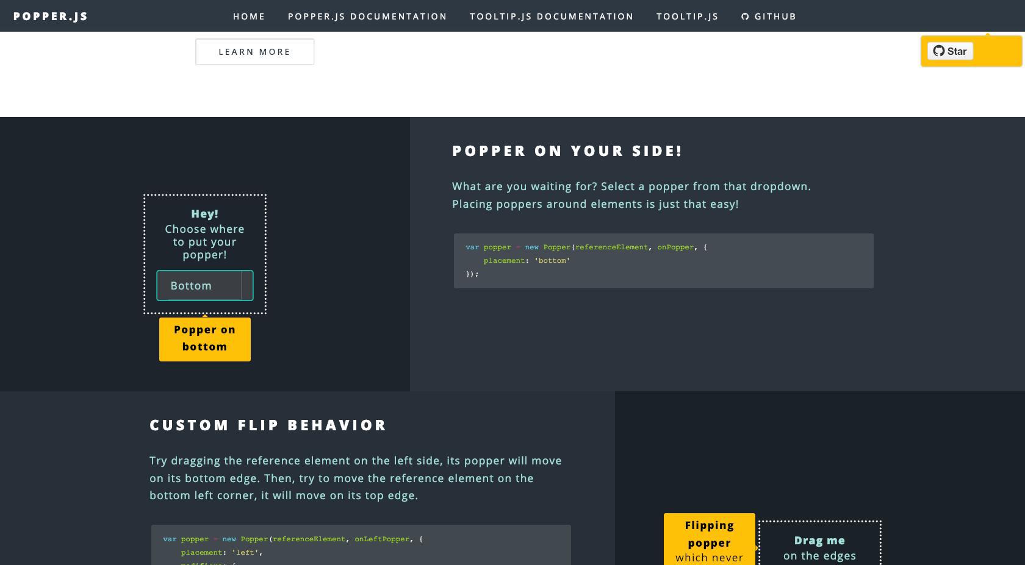Click 'What are you waiting for?' paragraph
This screenshot has width=1025, height=565.
(x=631, y=195)
